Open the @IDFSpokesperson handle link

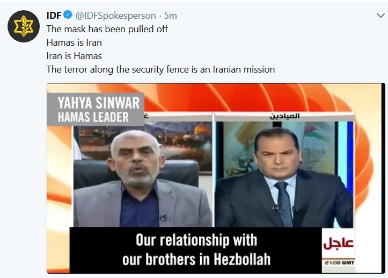pyautogui.click(x=115, y=16)
